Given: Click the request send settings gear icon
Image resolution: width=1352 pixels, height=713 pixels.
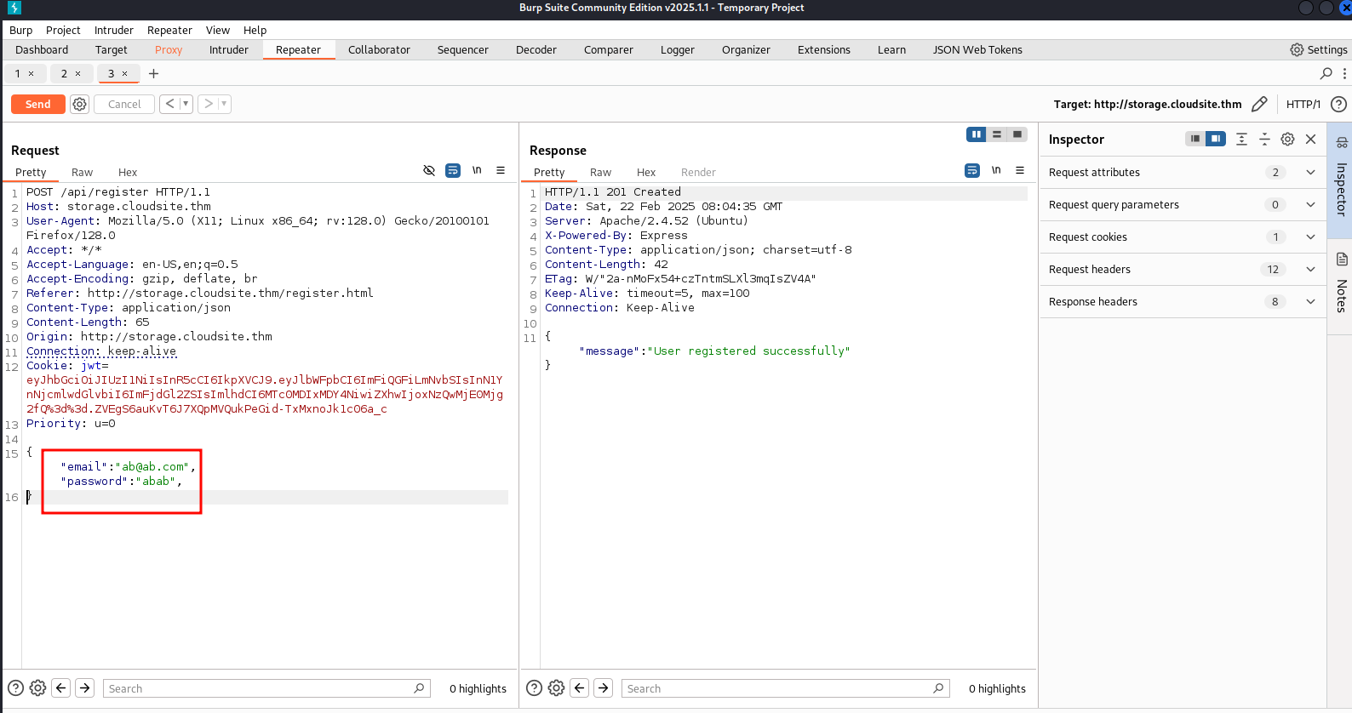Looking at the screenshot, I should tap(79, 104).
